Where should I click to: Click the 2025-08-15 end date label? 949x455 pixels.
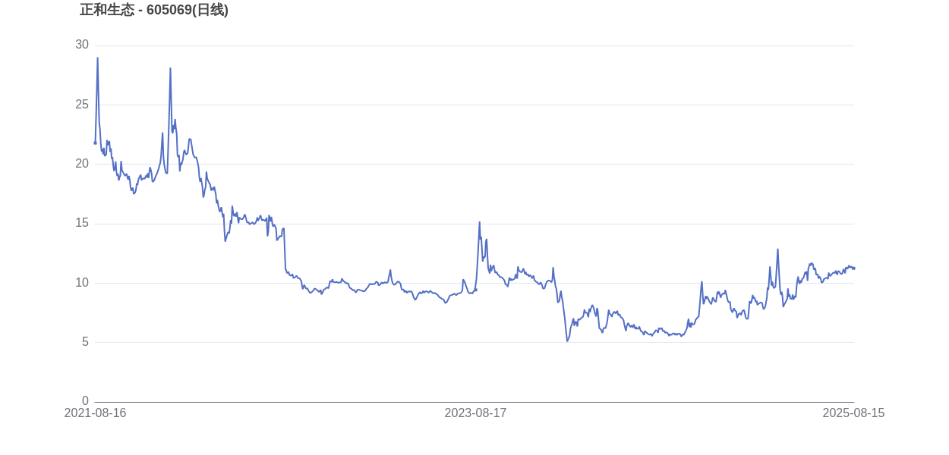[x=853, y=413]
